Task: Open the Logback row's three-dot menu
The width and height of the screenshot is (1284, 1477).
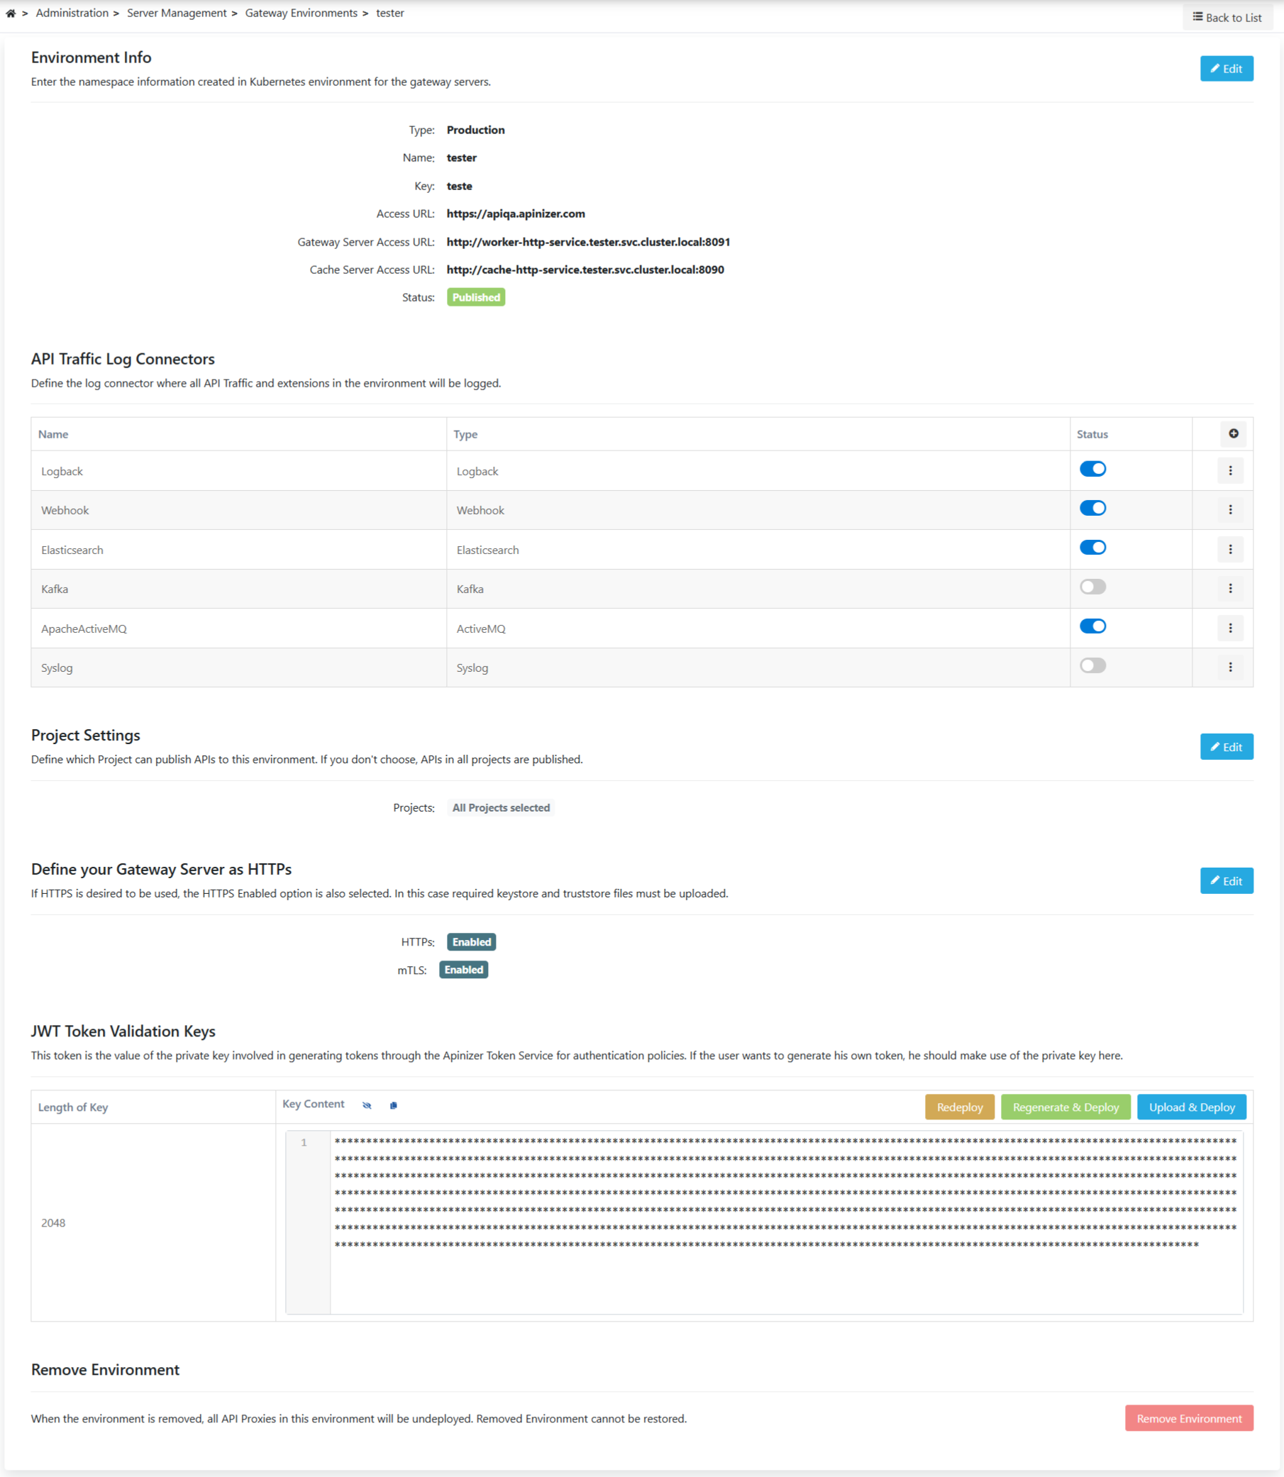Action: click(1229, 471)
